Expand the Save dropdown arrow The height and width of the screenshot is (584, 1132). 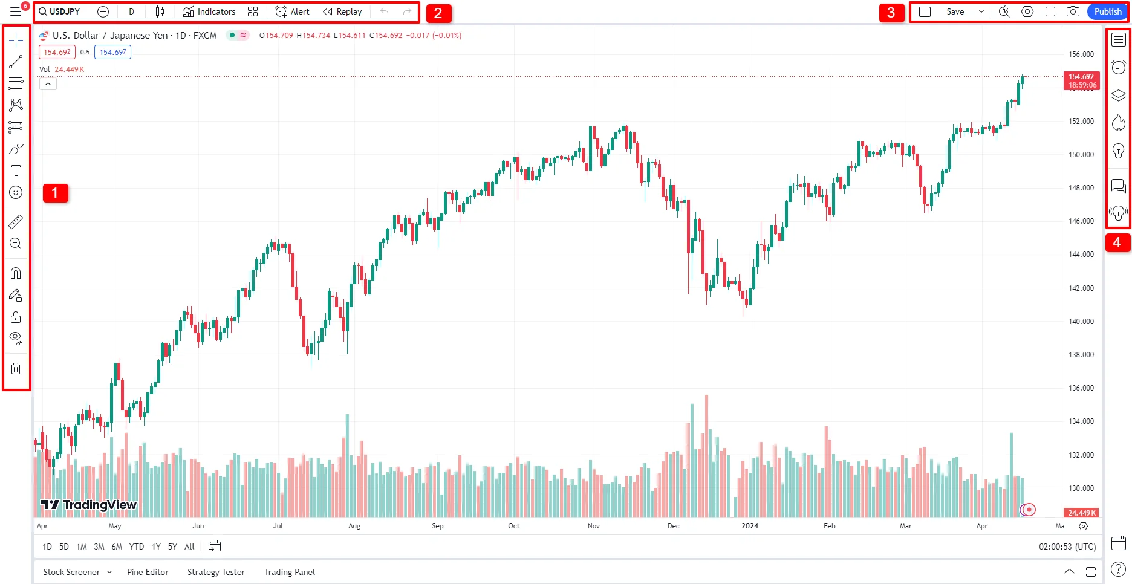click(981, 11)
